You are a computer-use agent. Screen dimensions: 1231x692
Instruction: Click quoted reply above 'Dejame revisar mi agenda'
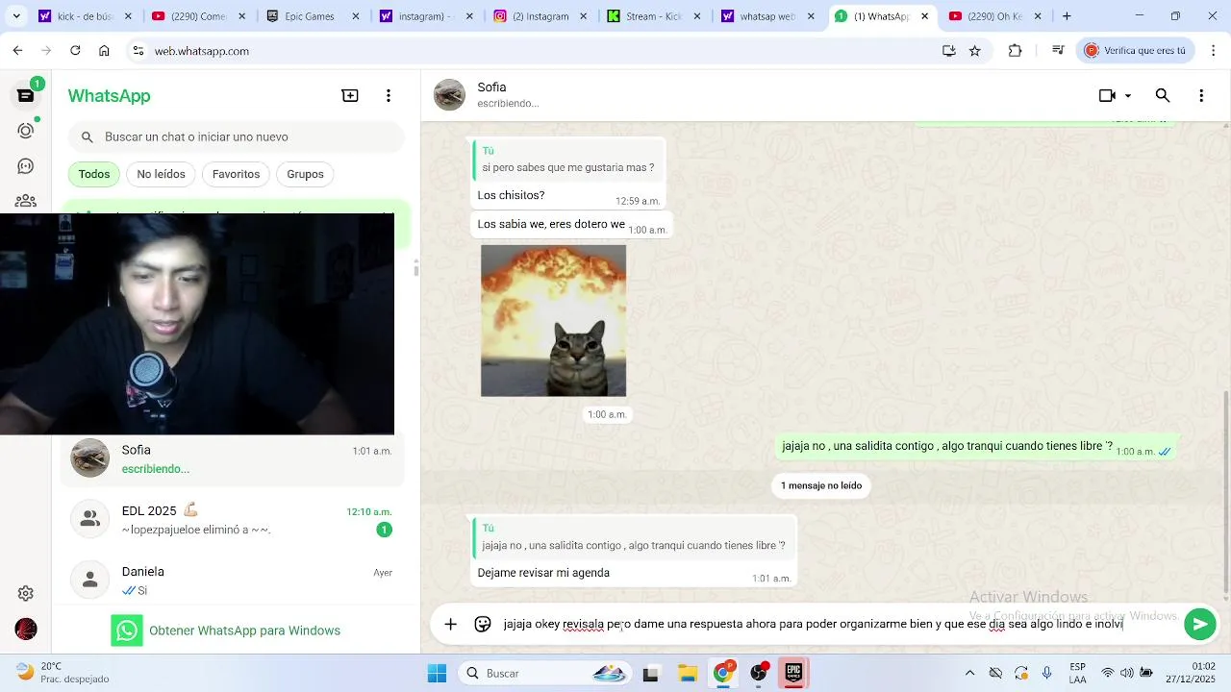[634, 538]
